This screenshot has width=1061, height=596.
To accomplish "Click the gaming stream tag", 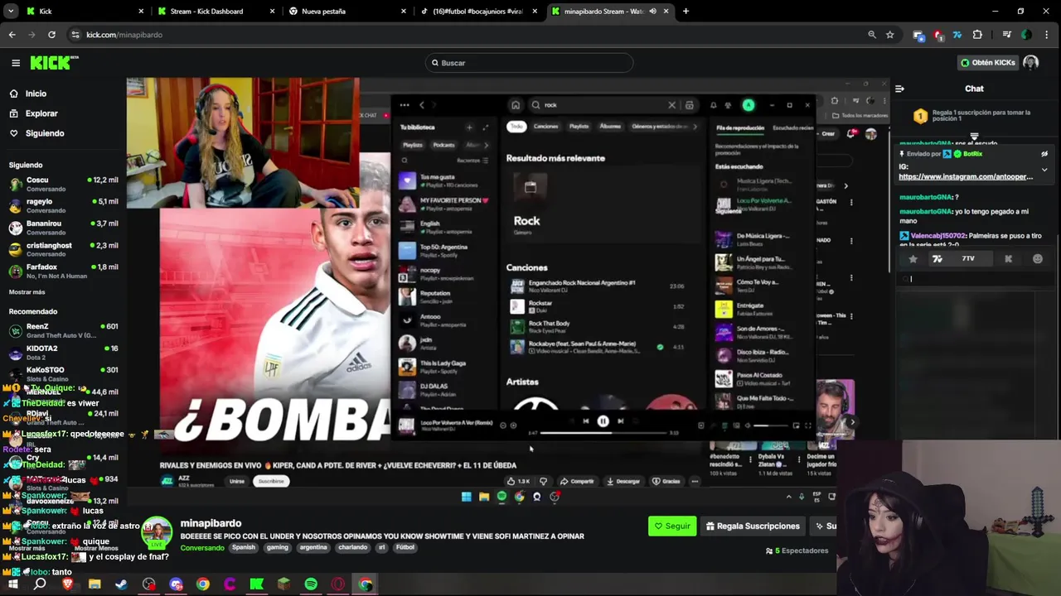I will (x=278, y=547).
